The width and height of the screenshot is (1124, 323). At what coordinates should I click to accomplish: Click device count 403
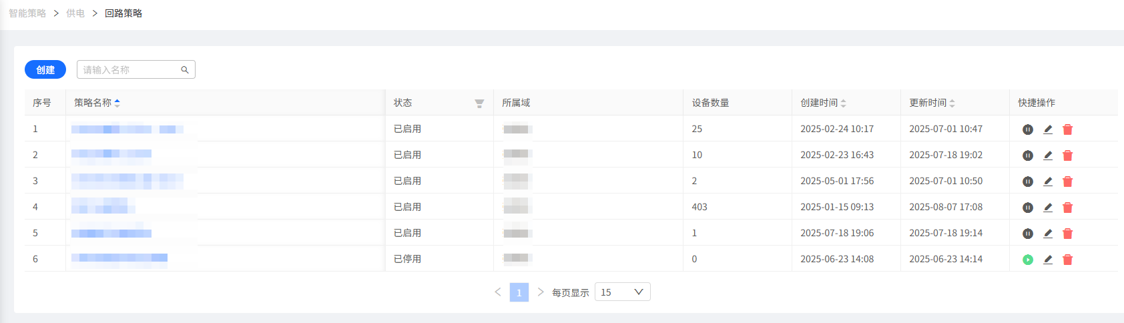[699, 207]
